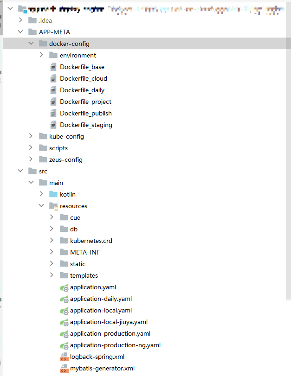
Task: Click the .idea folder icon
Action: point(32,20)
